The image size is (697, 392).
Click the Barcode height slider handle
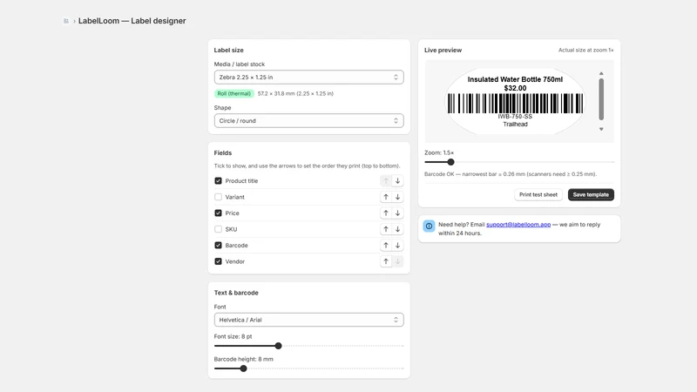pos(244,368)
